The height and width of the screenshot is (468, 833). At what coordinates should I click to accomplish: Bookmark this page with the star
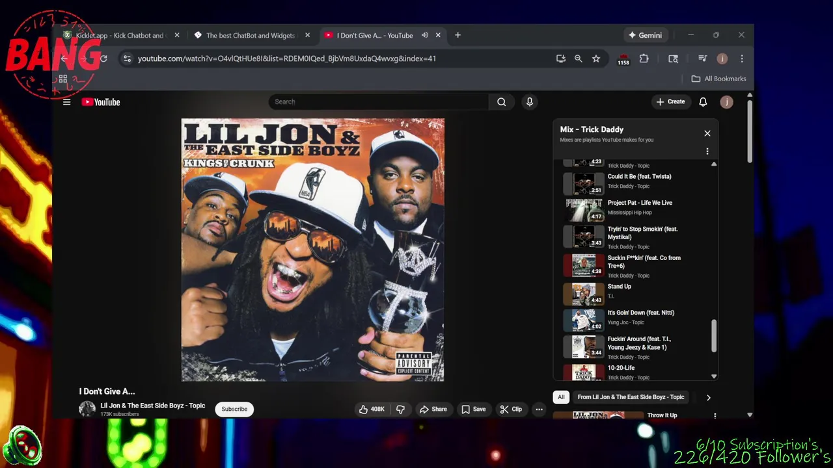coord(595,58)
